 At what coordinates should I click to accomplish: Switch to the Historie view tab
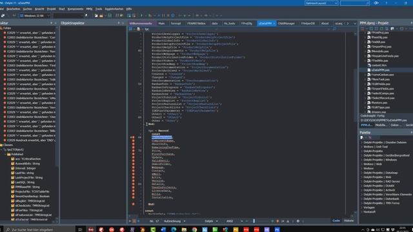point(348,220)
